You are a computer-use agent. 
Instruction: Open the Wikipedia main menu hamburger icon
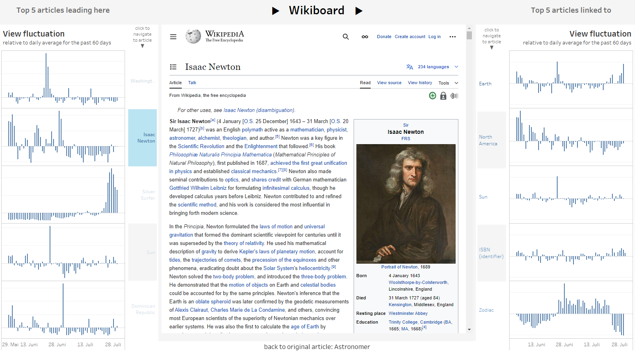pos(173,37)
